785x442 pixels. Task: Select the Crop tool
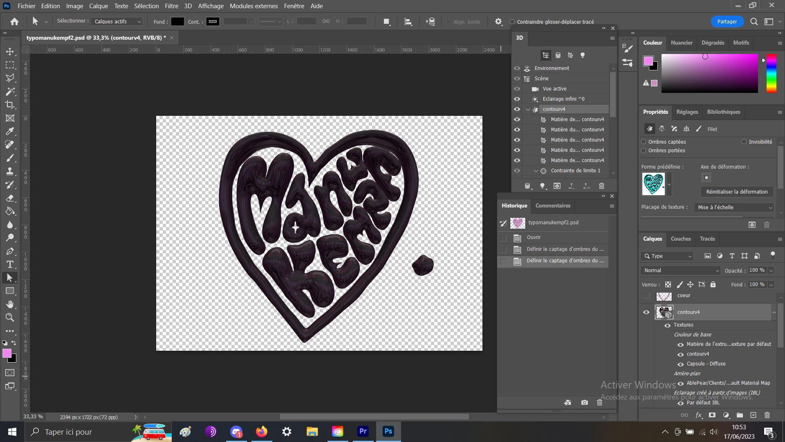[x=10, y=105]
